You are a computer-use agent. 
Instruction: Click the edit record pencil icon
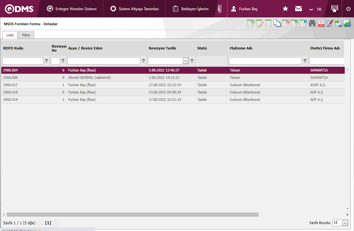(x=259, y=23)
